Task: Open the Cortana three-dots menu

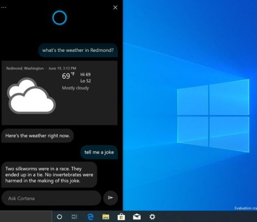Action: [3, 7]
